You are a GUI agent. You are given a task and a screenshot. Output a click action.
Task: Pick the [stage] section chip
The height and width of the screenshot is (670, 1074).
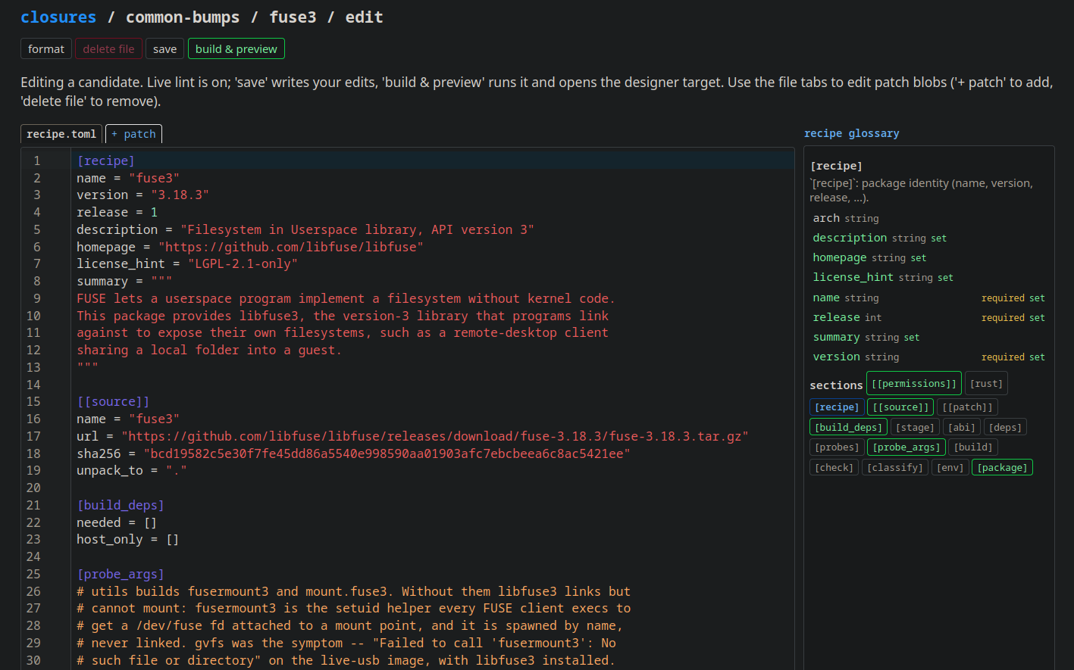(915, 428)
